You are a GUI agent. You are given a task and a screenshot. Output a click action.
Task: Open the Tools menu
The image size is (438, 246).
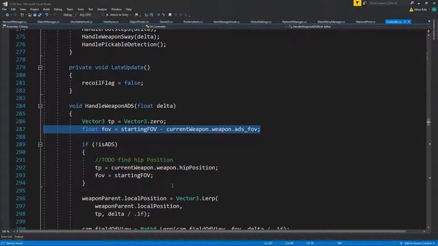81,9
